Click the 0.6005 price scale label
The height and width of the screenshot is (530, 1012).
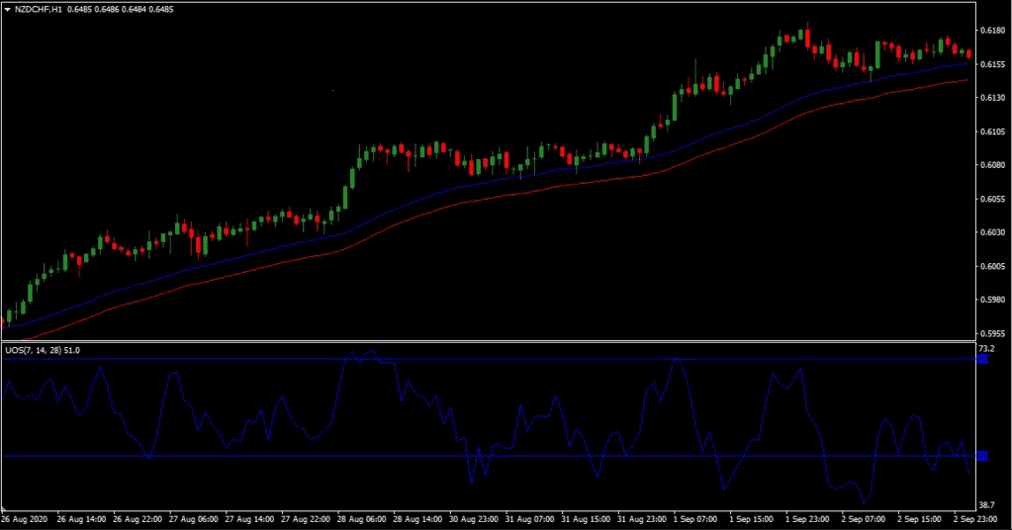point(990,267)
